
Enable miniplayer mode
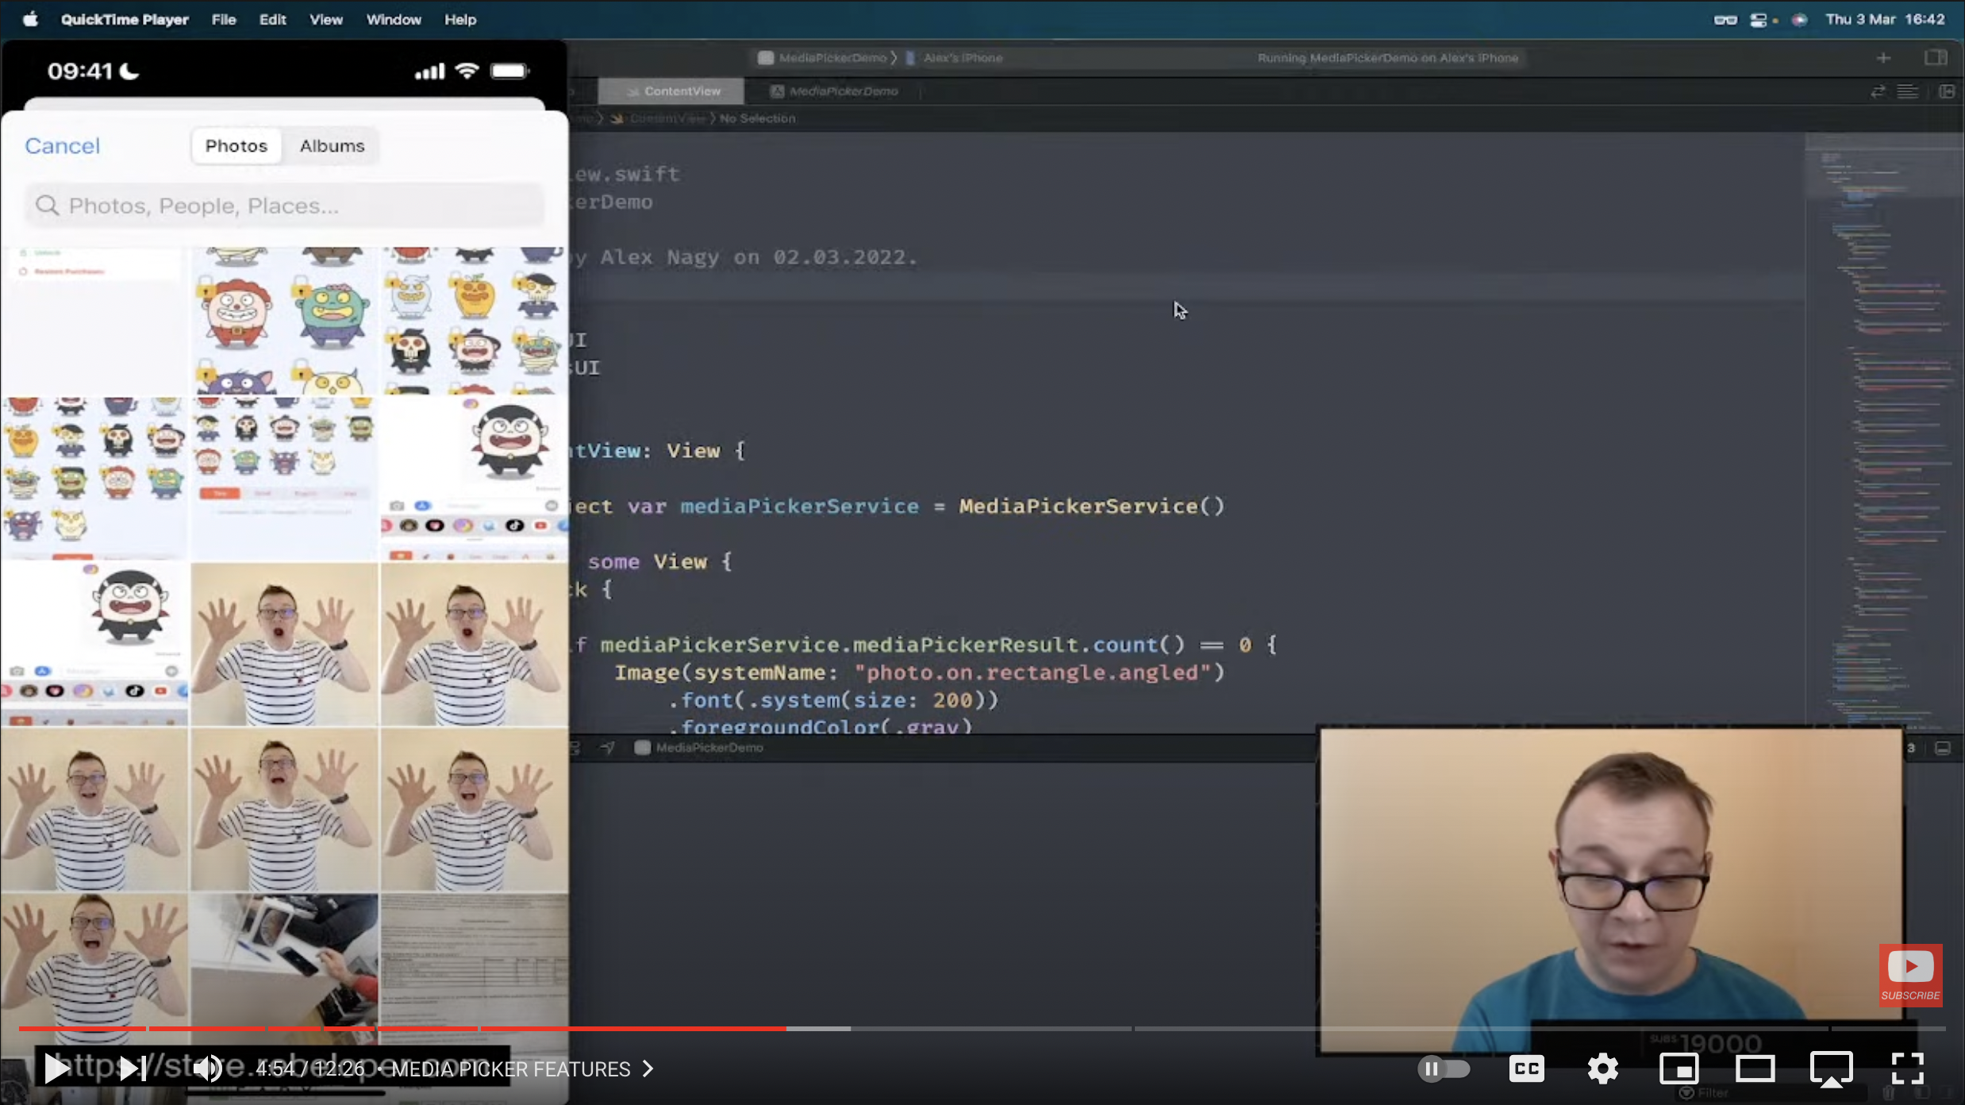1679,1068
